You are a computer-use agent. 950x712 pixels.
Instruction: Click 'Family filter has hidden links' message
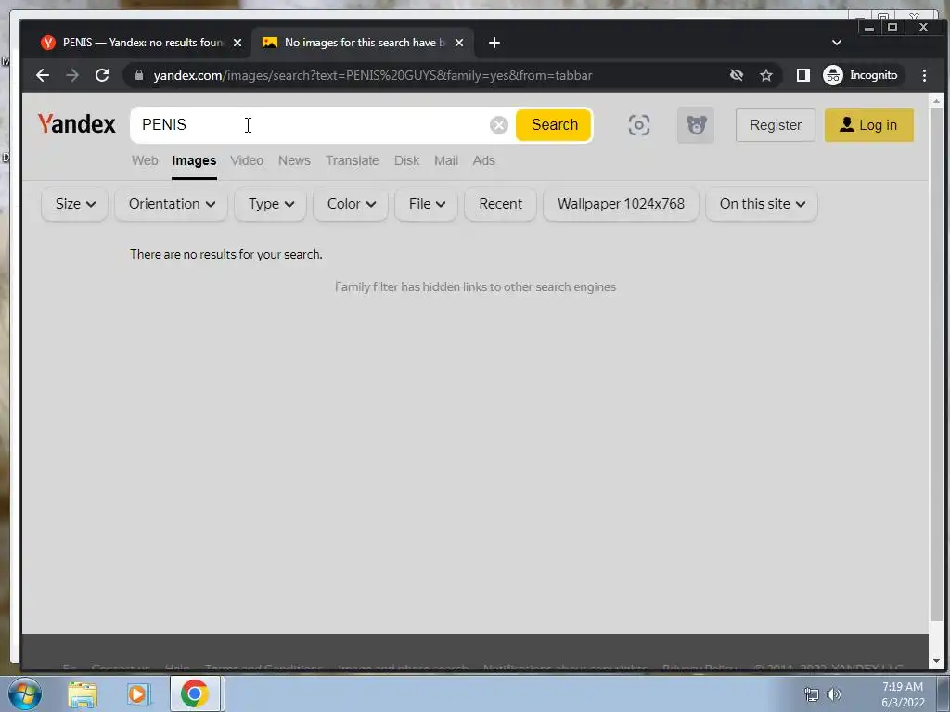tap(476, 287)
